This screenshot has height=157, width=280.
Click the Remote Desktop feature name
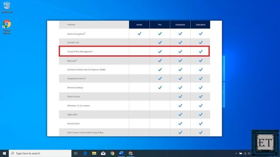point(75,88)
